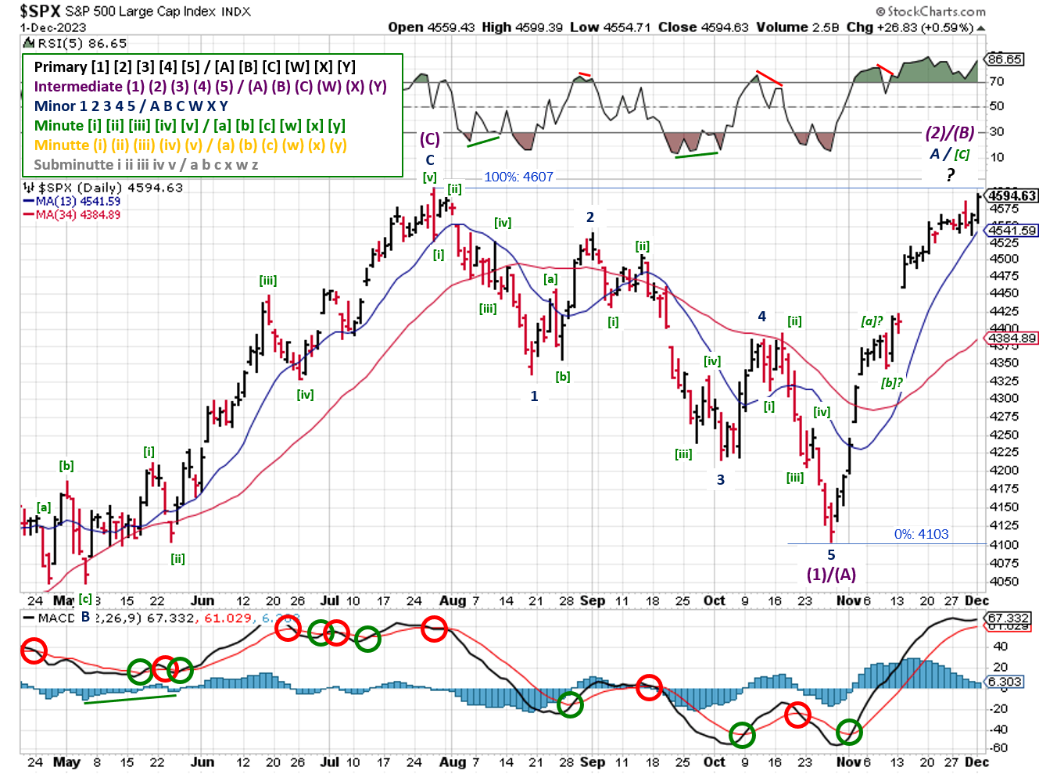Screen dimensions: 1039x774
Task: Click the 4541.59 blue tag on price axis
Action: (1012, 231)
